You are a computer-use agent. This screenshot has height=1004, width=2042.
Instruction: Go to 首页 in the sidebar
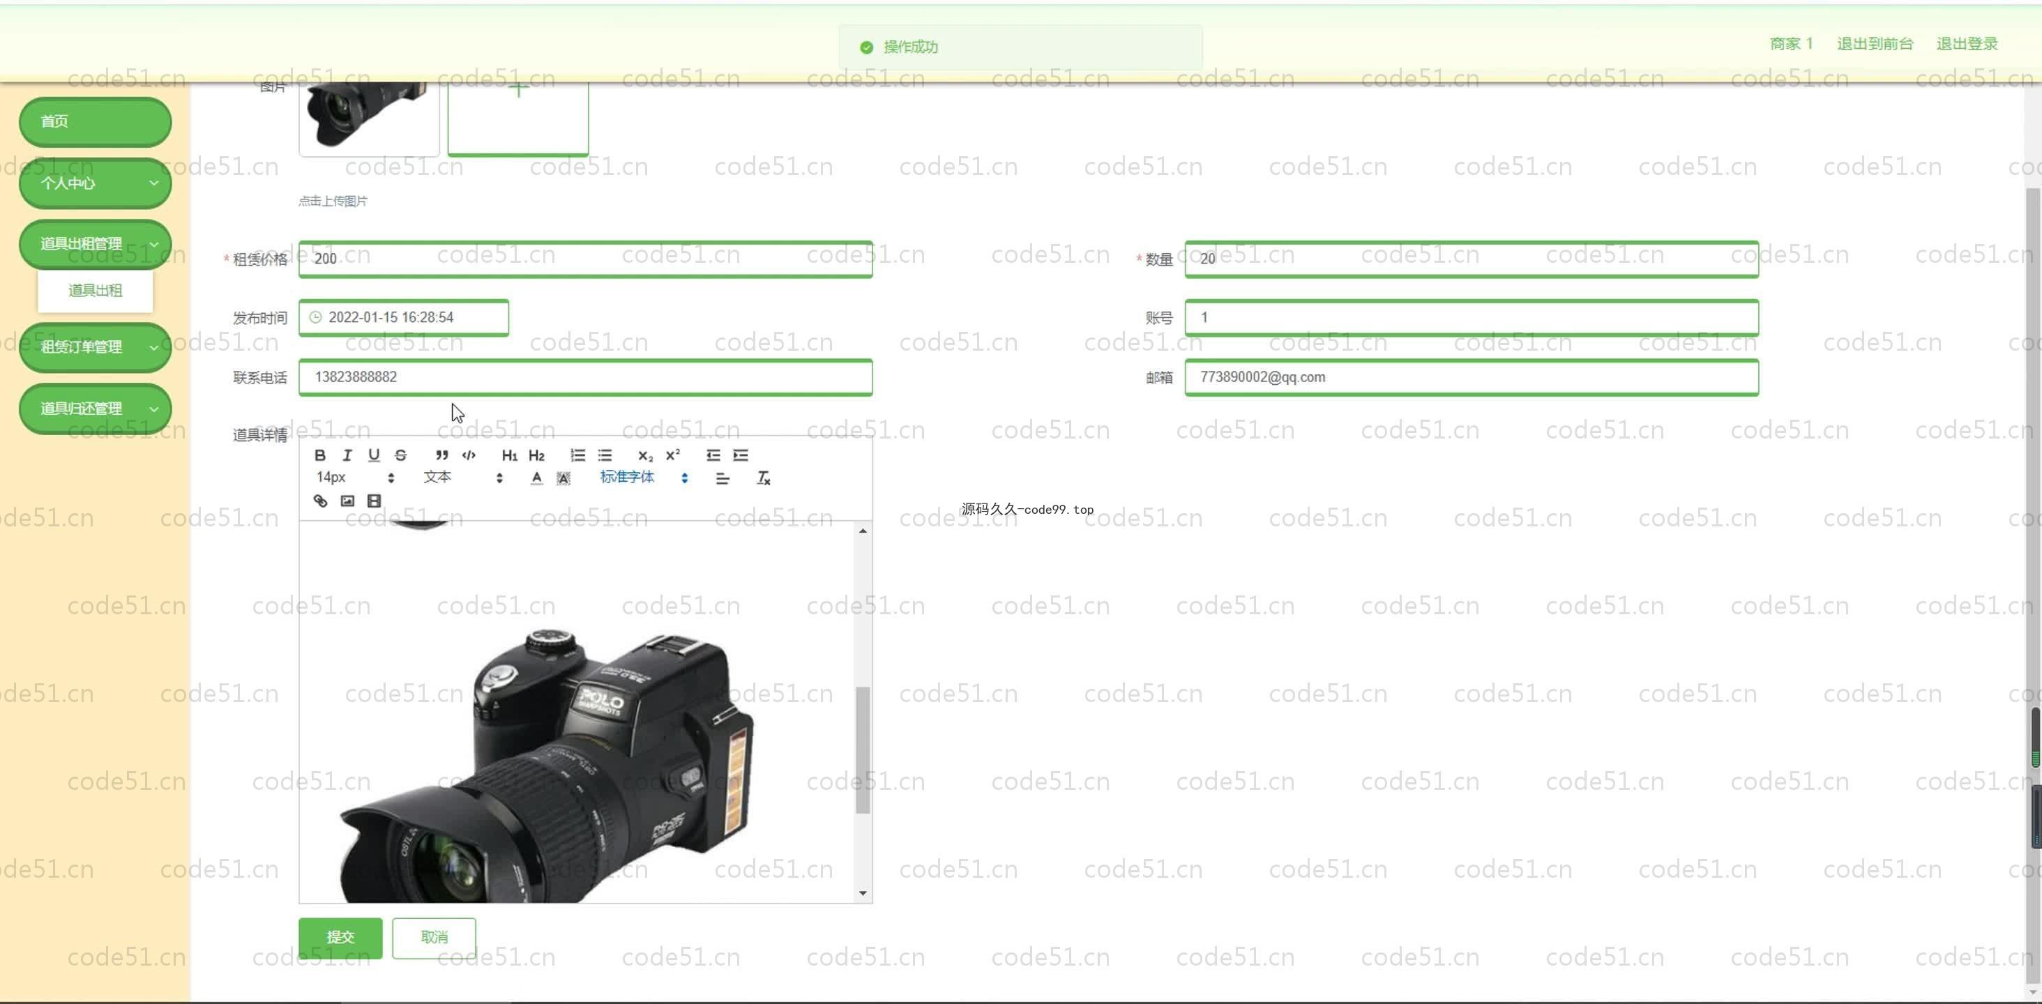95,121
